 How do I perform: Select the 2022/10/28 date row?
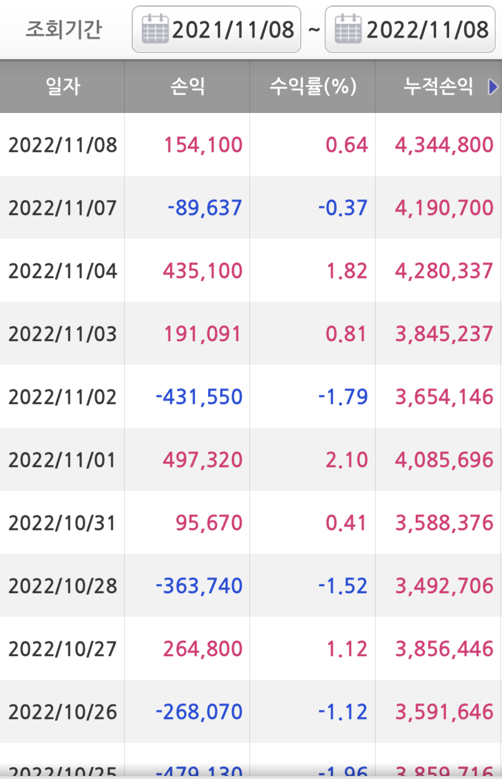[x=251, y=585]
